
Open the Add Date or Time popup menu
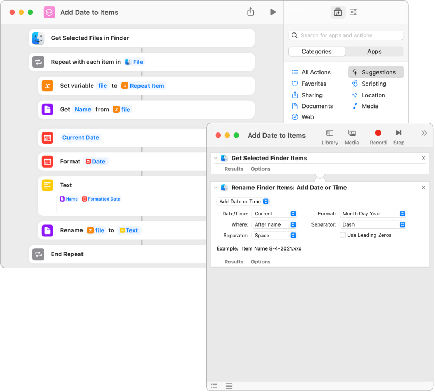[243, 202]
